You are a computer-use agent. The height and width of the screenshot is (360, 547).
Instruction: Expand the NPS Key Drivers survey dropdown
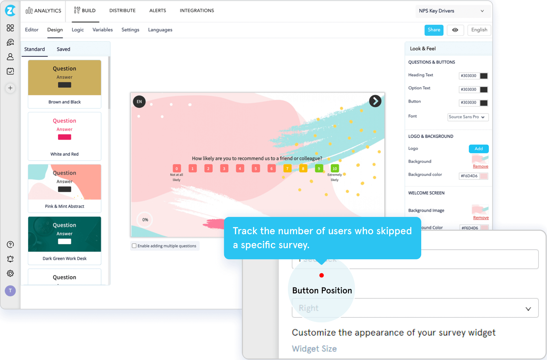click(453, 11)
